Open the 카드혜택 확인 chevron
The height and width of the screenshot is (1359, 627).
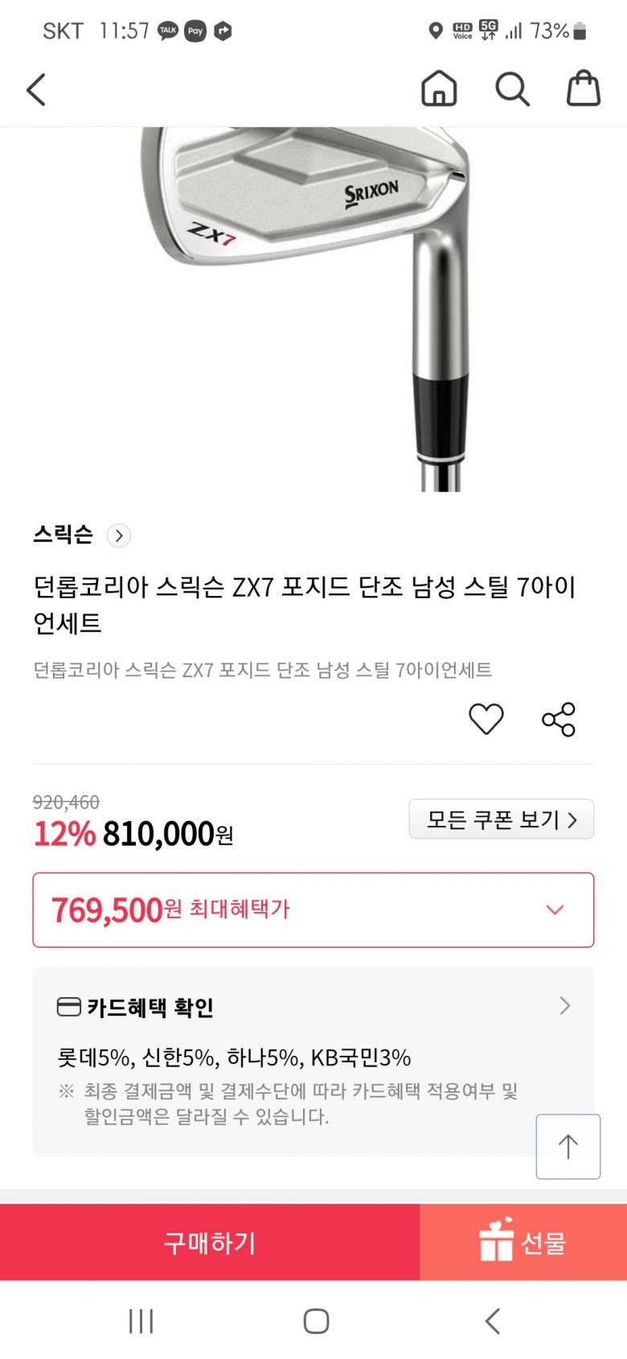point(565,1006)
